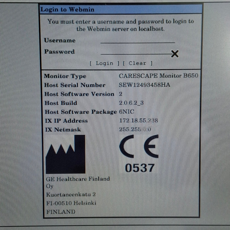Select the IX Netmask value

pos(135,129)
